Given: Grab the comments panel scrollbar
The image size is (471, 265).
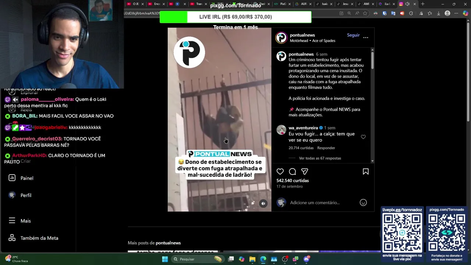Looking at the screenshot, I should 372,60.
